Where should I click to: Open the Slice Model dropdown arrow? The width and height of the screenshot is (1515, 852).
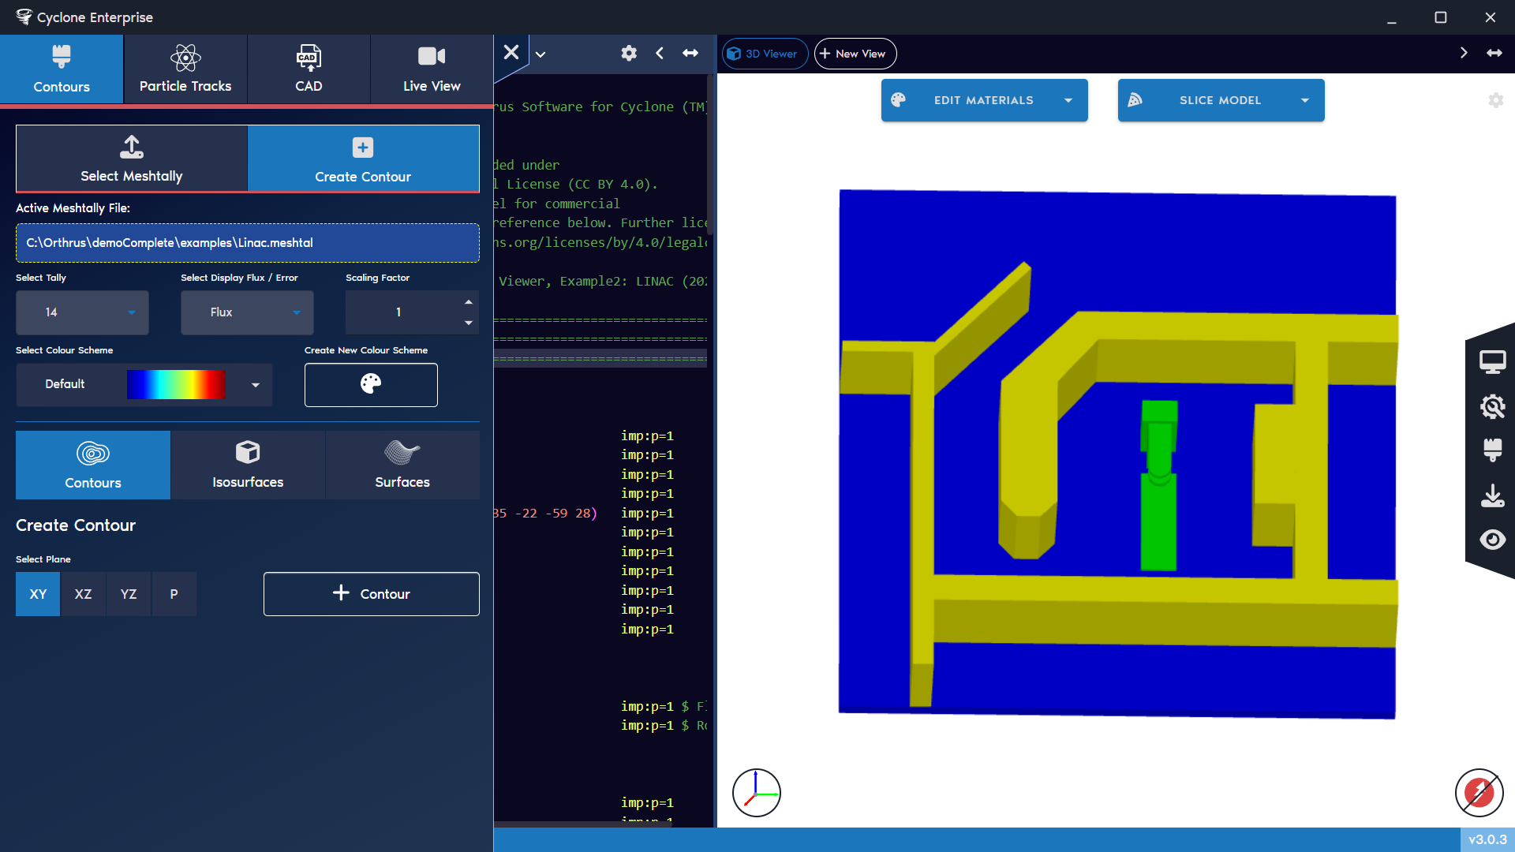1306,100
